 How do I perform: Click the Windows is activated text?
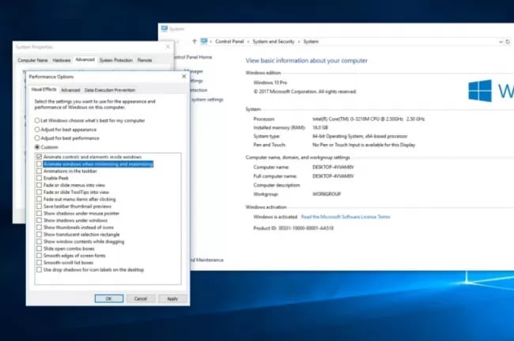[275, 217]
